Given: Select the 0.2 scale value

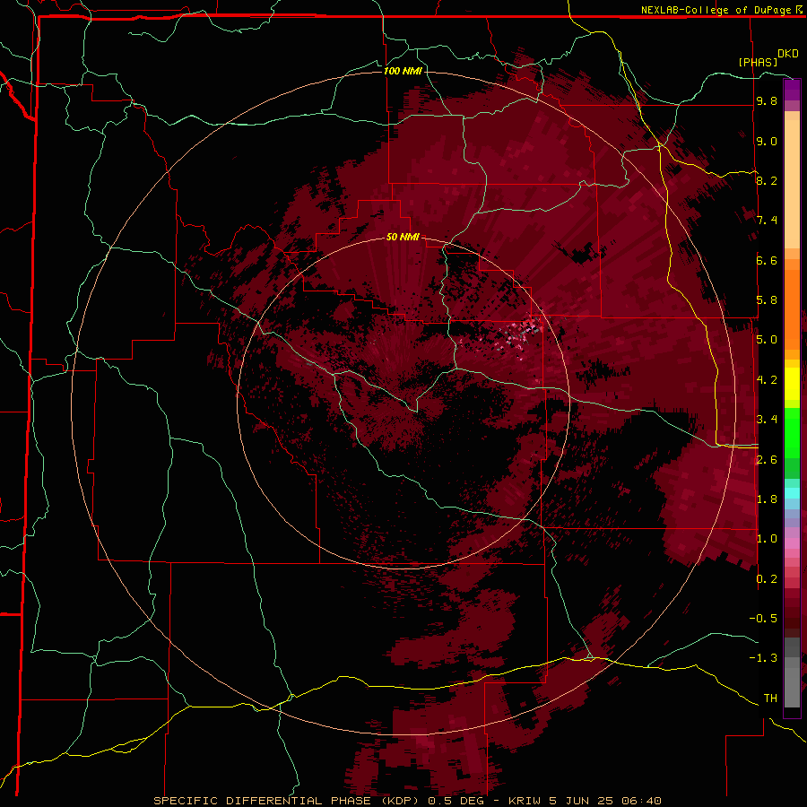Looking at the screenshot, I should pyautogui.click(x=767, y=579).
